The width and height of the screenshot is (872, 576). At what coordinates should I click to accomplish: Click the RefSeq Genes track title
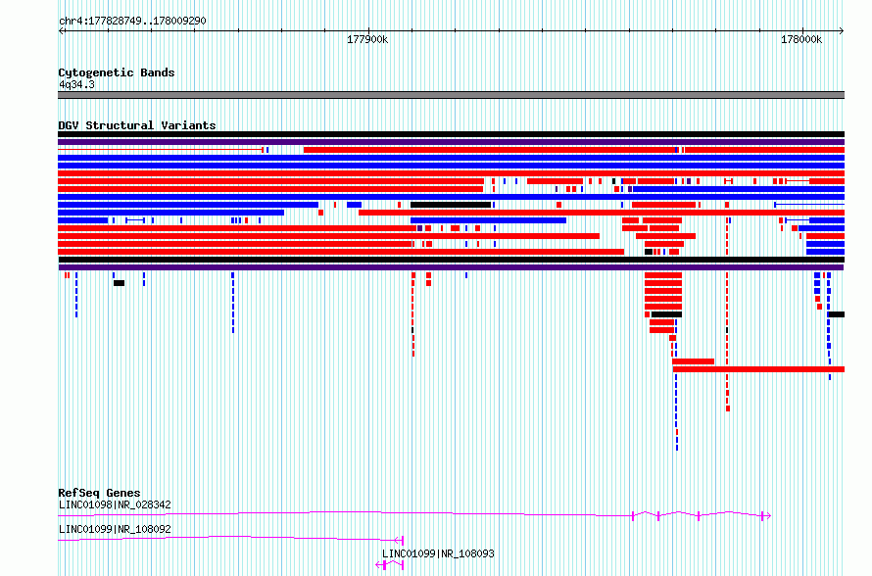[99, 493]
